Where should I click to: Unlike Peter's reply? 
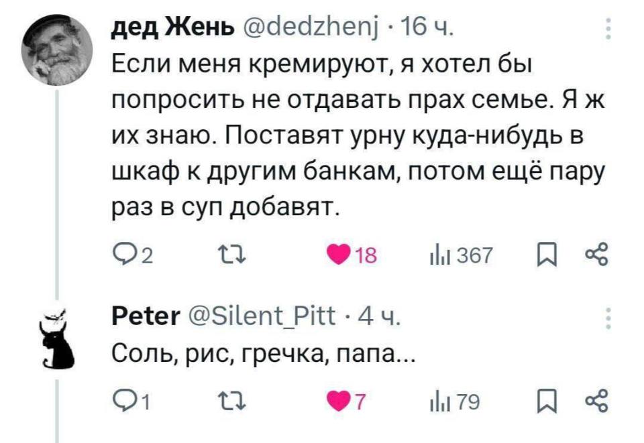[x=339, y=400]
